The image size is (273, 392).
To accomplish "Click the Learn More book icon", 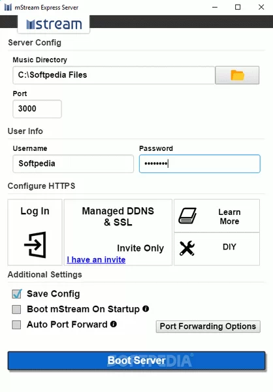I will pyautogui.click(x=187, y=216).
